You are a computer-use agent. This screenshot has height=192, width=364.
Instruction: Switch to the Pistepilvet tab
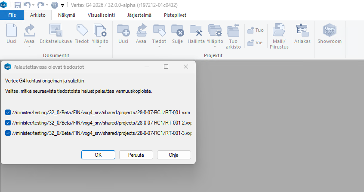[175, 15]
